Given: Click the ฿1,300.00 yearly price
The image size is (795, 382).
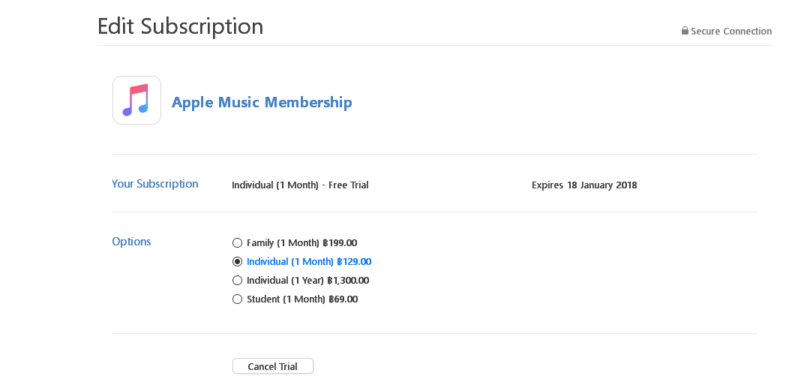Looking at the screenshot, I should (x=348, y=280).
